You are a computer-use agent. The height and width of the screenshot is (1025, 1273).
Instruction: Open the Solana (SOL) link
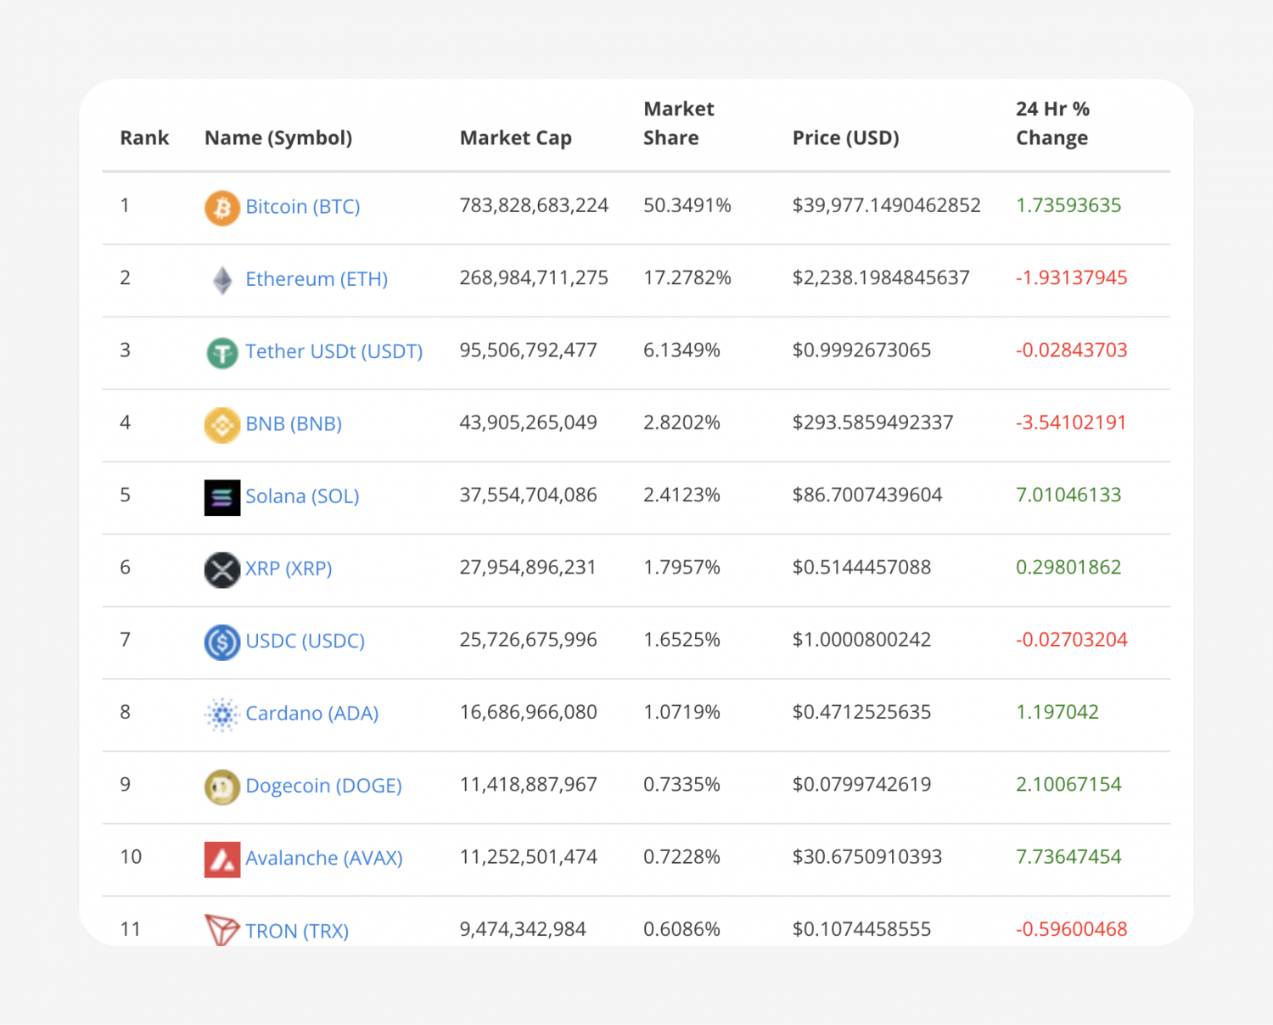(302, 496)
